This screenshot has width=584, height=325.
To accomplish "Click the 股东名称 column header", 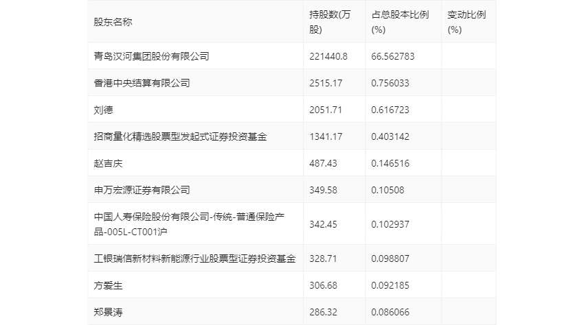I will tap(113, 22).
